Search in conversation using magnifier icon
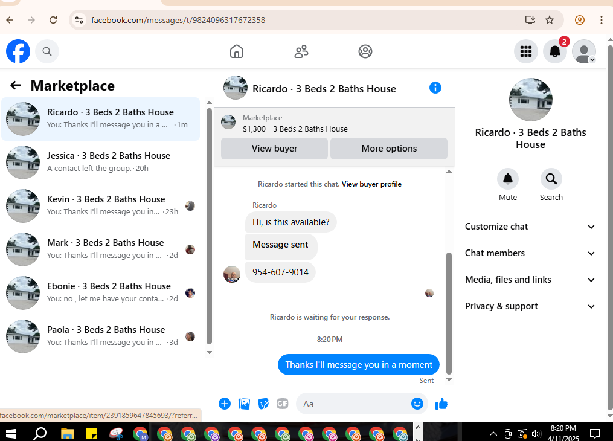Image resolution: width=613 pixels, height=441 pixels. pos(551,179)
